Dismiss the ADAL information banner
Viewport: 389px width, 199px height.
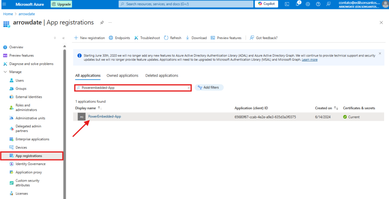click(380, 53)
